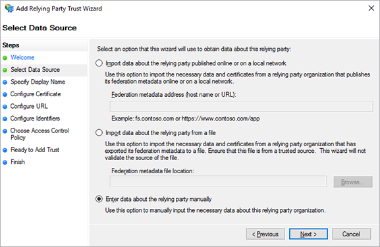Click the blue bullet beside Configure Certificate
The height and width of the screenshot is (247, 380).
pyautogui.click(x=5, y=95)
